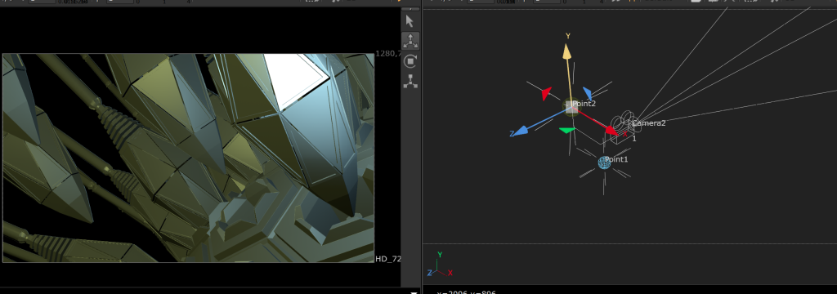Select the green triangular plane handle
The image size is (837, 294).
click(x=567, y=130)
